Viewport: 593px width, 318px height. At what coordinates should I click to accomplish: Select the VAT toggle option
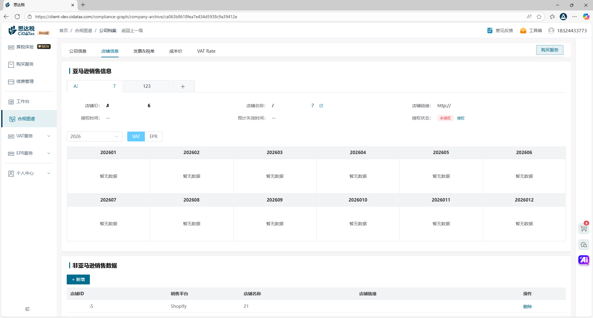click(x=136, y=137)
